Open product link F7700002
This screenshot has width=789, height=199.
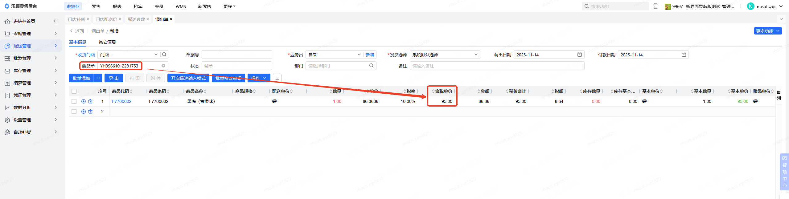click(121, 101)
